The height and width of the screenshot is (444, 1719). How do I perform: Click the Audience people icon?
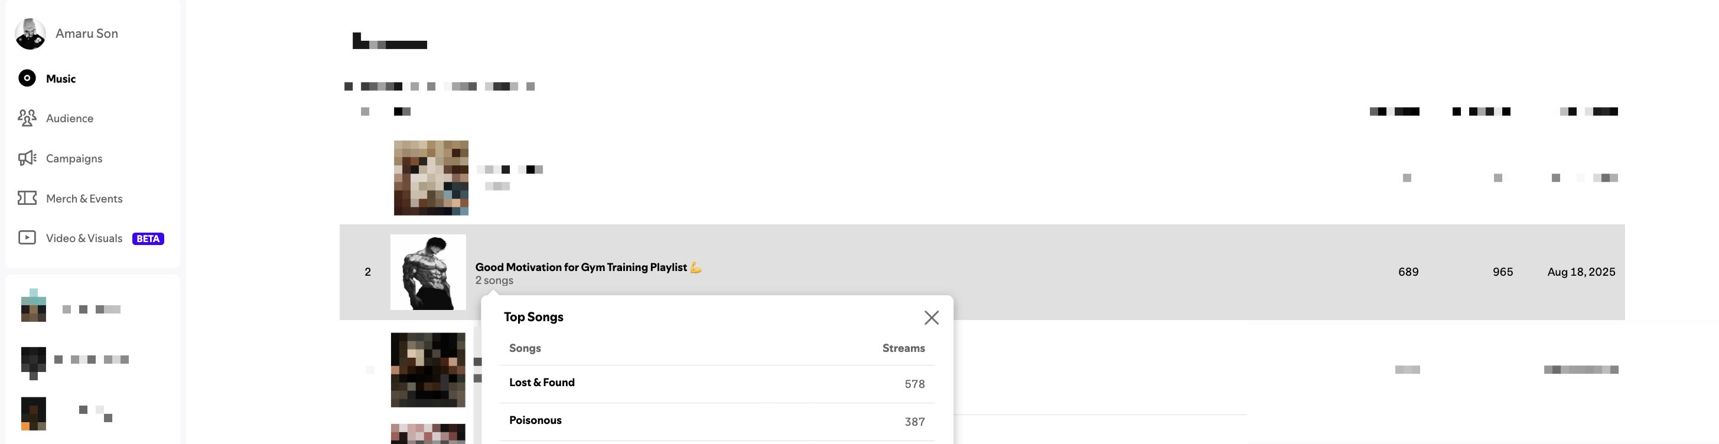pos(27,118)
